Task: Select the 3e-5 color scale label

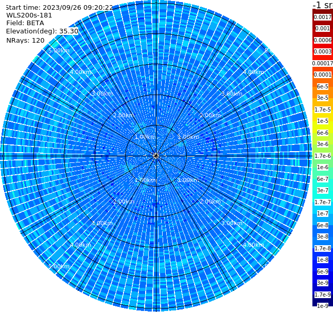Action: point(323,98)
